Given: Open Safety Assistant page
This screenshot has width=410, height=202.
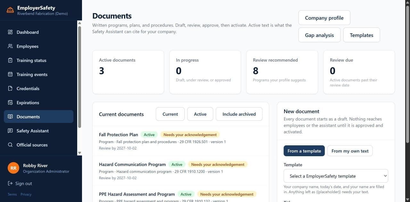Looking at the screenshot, I should 38,131.
